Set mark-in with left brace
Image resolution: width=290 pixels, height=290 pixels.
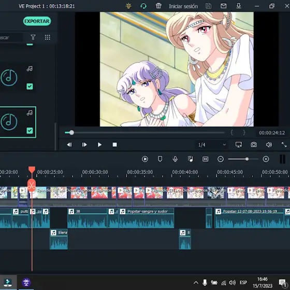232,133
